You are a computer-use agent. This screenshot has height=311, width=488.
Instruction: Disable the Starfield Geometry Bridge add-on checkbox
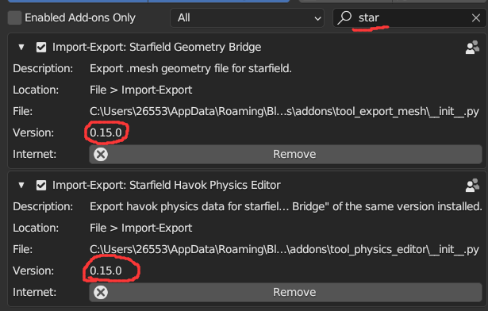41,48
